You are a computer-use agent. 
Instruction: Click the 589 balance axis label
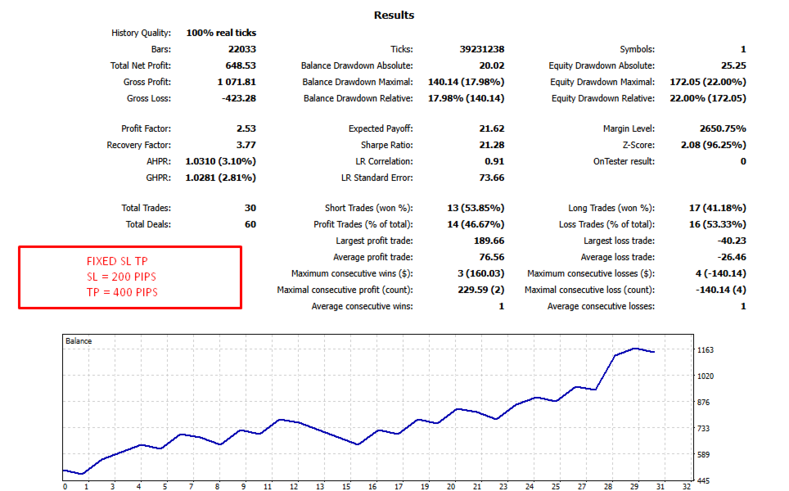pyautogui.click(x=703, y=455)
